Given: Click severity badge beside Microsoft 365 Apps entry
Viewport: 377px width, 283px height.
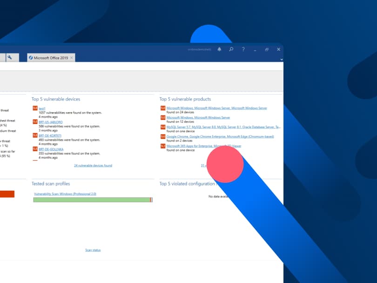Looking at the screenshot, I should (163, 146).
